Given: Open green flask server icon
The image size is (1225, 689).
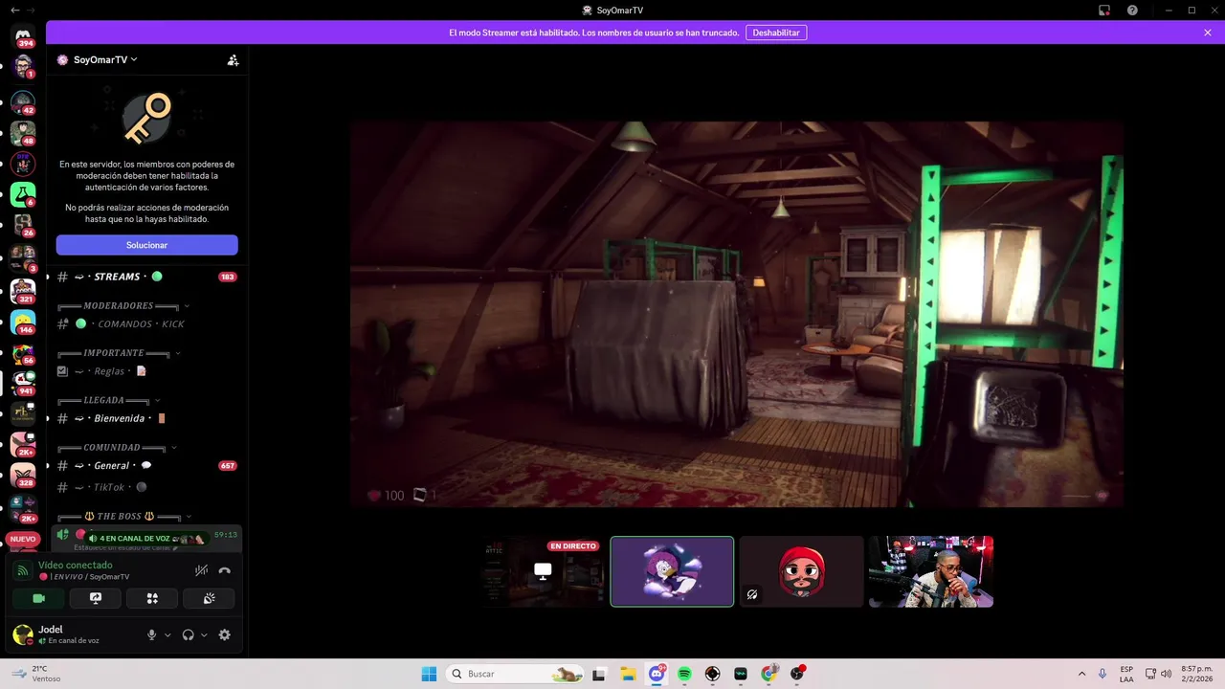Looking at the screenshot, I should tap(23, 195).
